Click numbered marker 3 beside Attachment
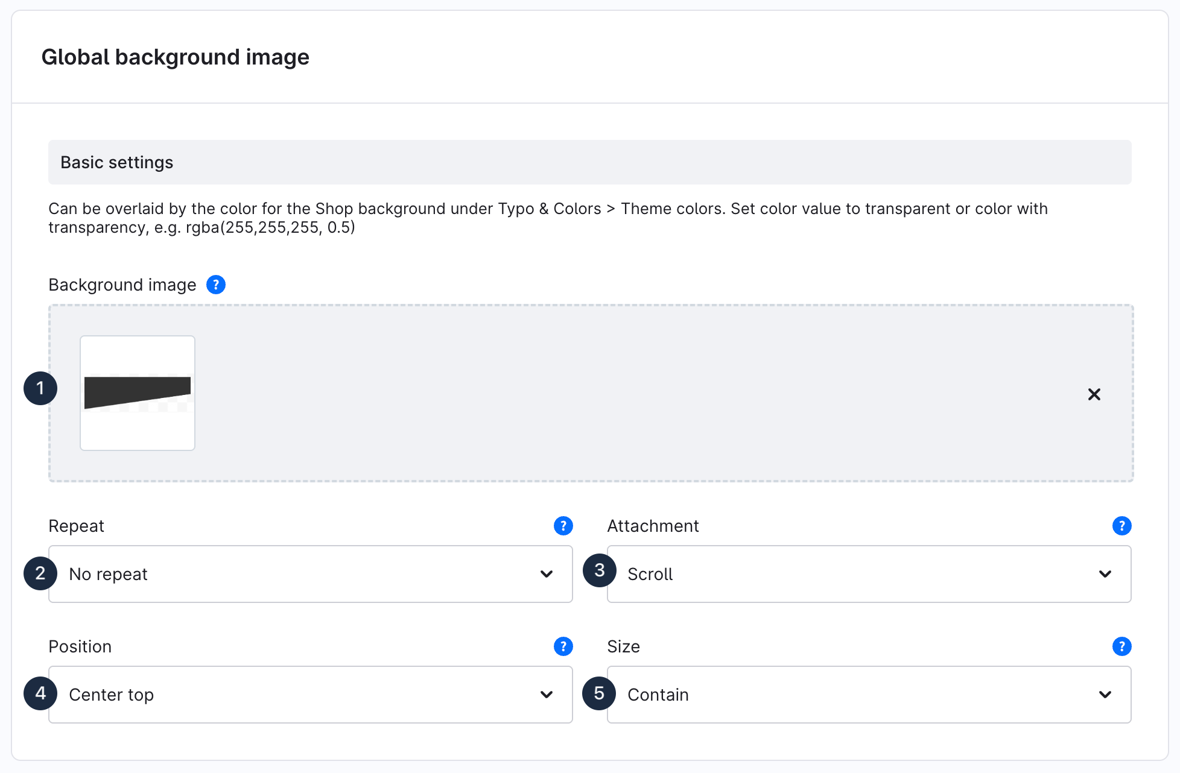 [599, 570]
